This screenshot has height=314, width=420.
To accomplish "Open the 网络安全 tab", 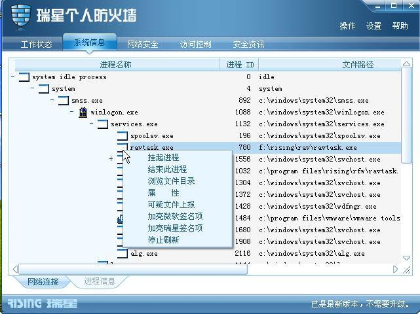I will [142, 44].
